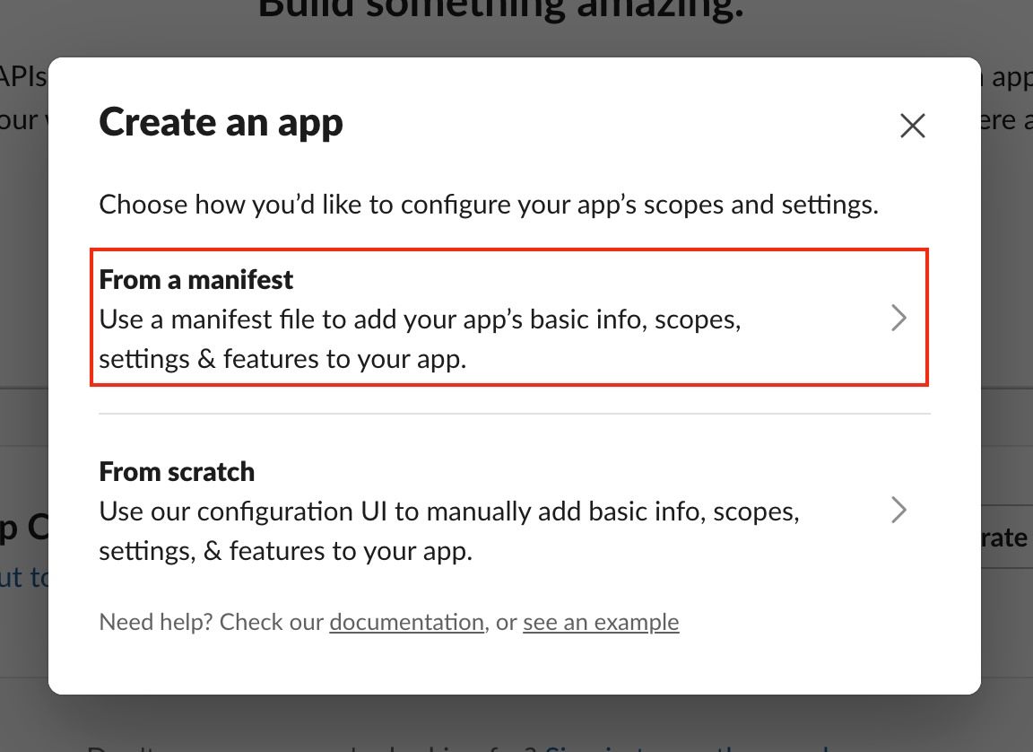Click the blue 'ut to' link fragment behind dialog
The width and height of the screenshot is (1033, 752).
click(x=24, y=577)
